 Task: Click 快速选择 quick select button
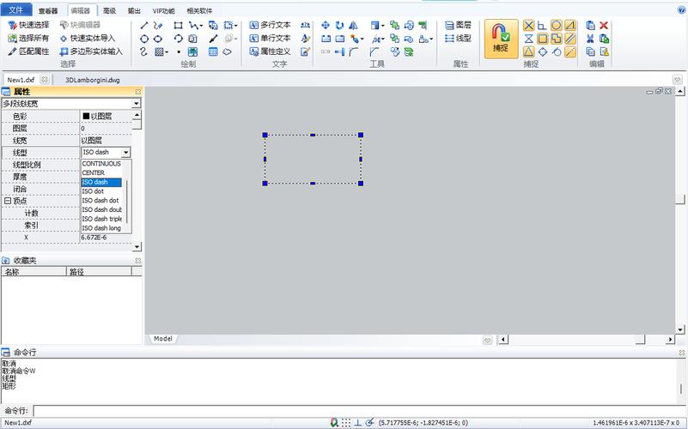[x=29, y=25]
